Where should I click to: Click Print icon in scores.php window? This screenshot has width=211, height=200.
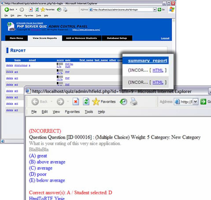point(65,10)
